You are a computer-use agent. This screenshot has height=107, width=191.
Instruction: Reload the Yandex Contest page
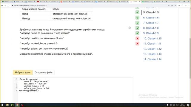(x=9, y=5)
